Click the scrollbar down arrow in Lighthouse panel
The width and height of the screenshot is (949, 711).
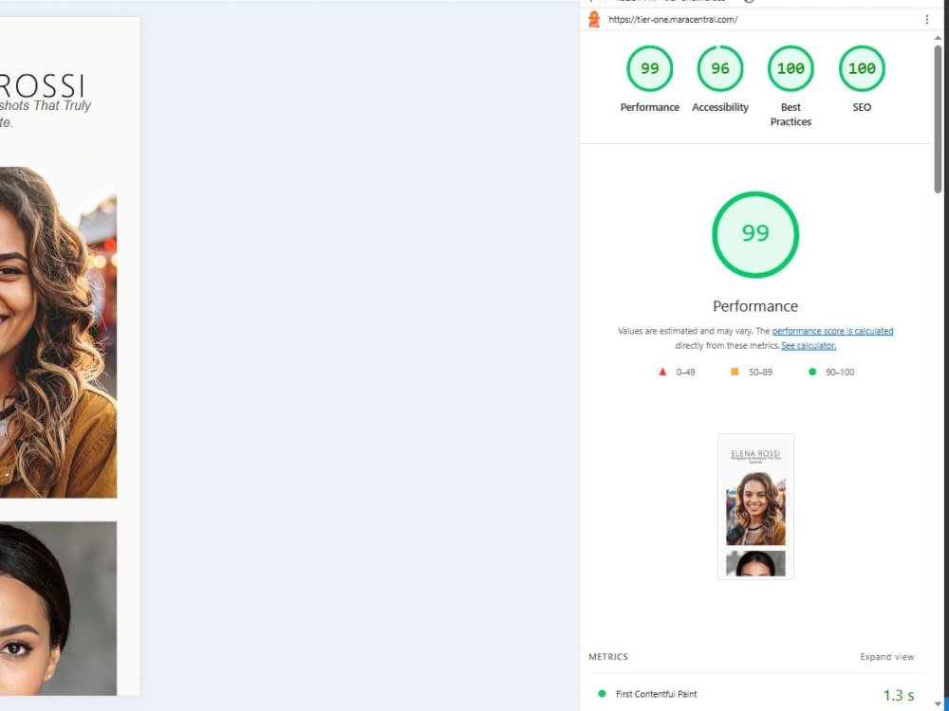pos(938,704)
